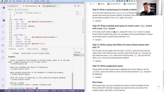Select the TERMINAL panel tab
Image resolution: width=164 pixels, height=92 pixels.
pos(44,49)
